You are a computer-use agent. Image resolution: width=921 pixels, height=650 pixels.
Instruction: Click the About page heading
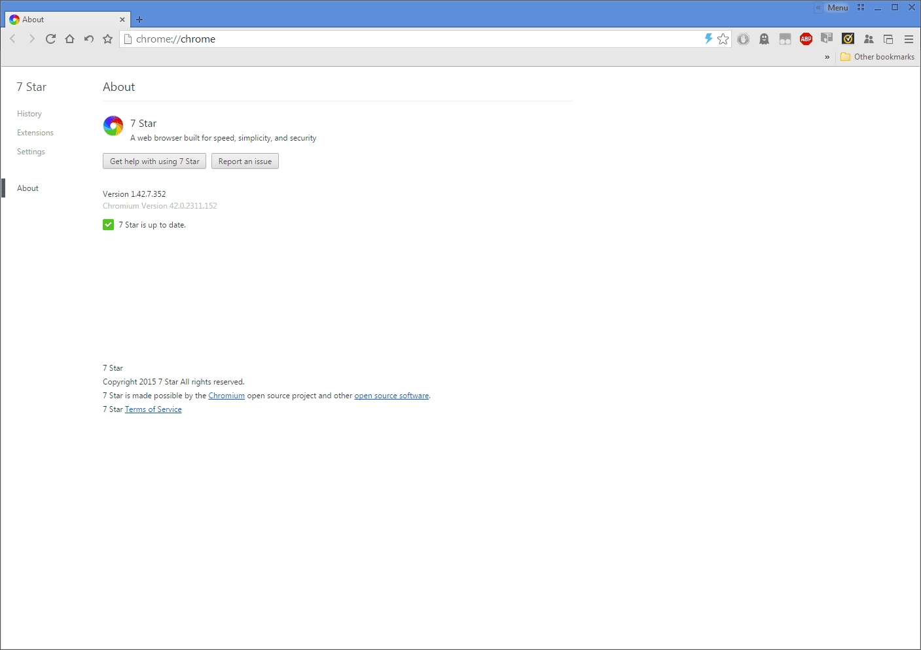118,87
